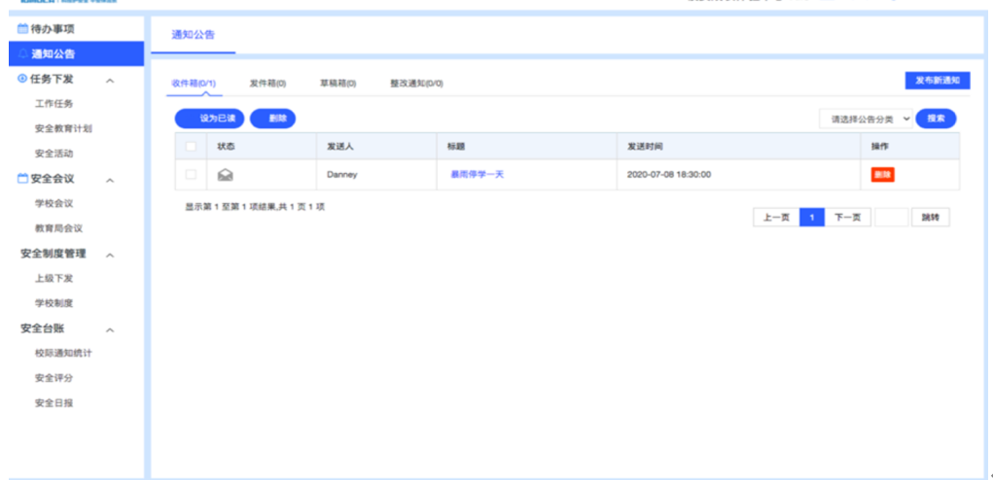The width and height of the screenshot is (993, 480).
Task: Tick the checkbox for the Danney row
Action: pos(191,175)
